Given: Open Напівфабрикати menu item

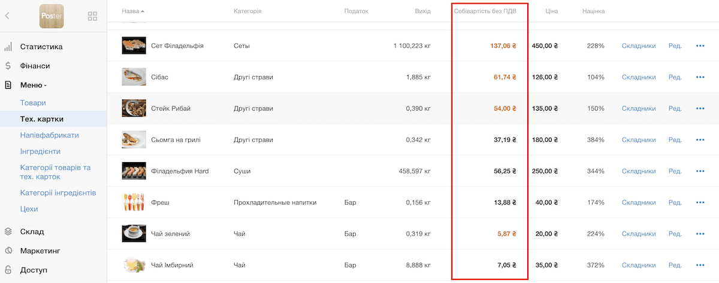Looking at the screenshot, I should (x=49, y=135).
